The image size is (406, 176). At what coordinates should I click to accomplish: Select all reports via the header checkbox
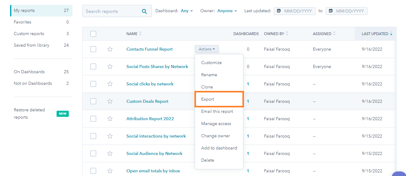point(93,34)
